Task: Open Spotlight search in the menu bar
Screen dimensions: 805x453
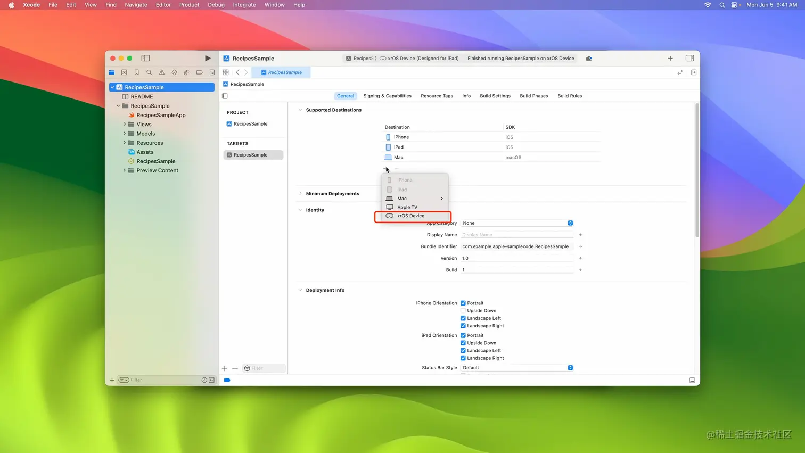Action: click(722, 5)
